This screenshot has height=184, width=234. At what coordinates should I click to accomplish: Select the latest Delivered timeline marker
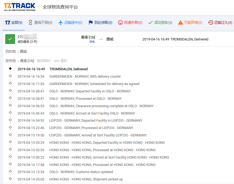(x=10, y=69)
